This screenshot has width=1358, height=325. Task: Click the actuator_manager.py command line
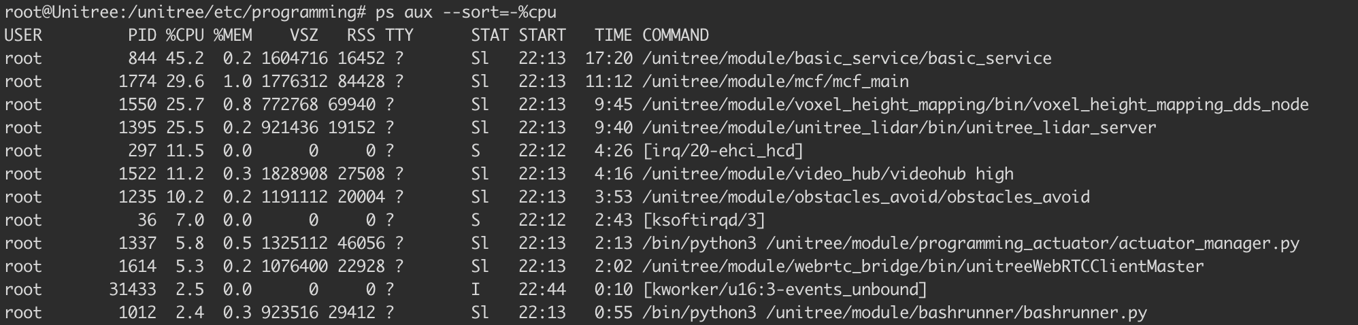tap(971, 243)
